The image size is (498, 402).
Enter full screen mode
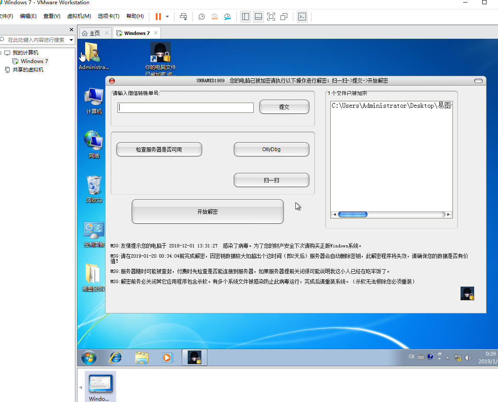point(271,17)
